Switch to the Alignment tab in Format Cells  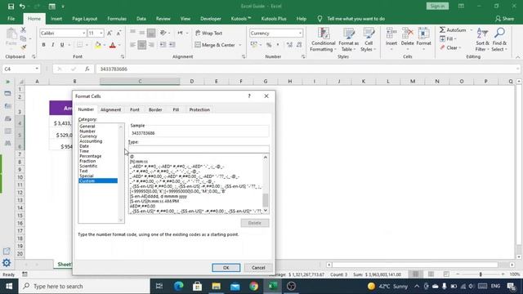tap(111, 109)
